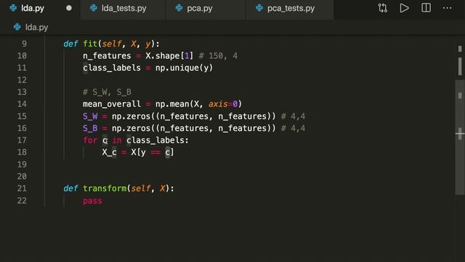The height and width of the screenshot is (262, 465).
Task: Click the line number 14 in the gutter
Action: (22, 104)
